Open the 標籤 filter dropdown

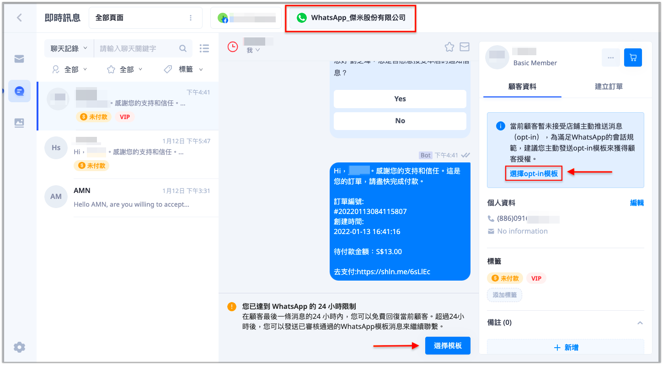tap(183, 69)
